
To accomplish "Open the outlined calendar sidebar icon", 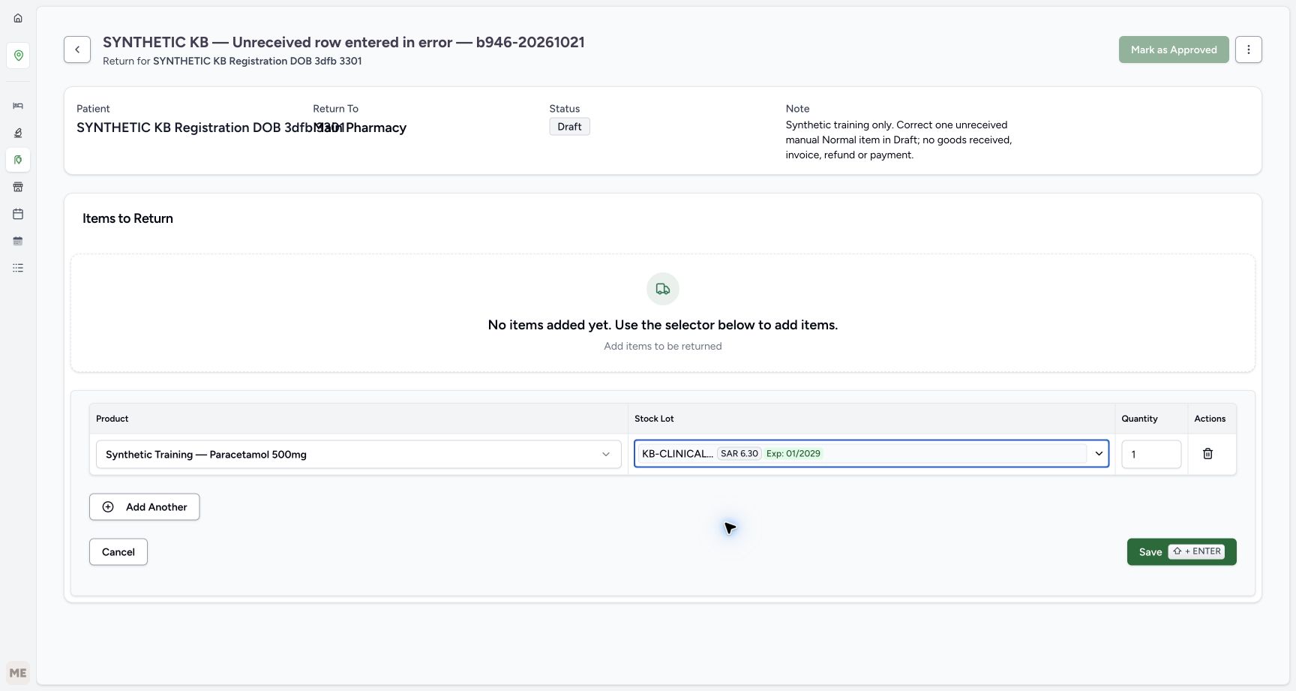I will (18, 214).
